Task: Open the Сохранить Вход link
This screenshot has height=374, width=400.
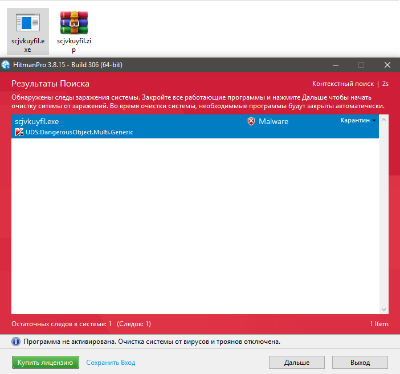Action: pos(111,363)
